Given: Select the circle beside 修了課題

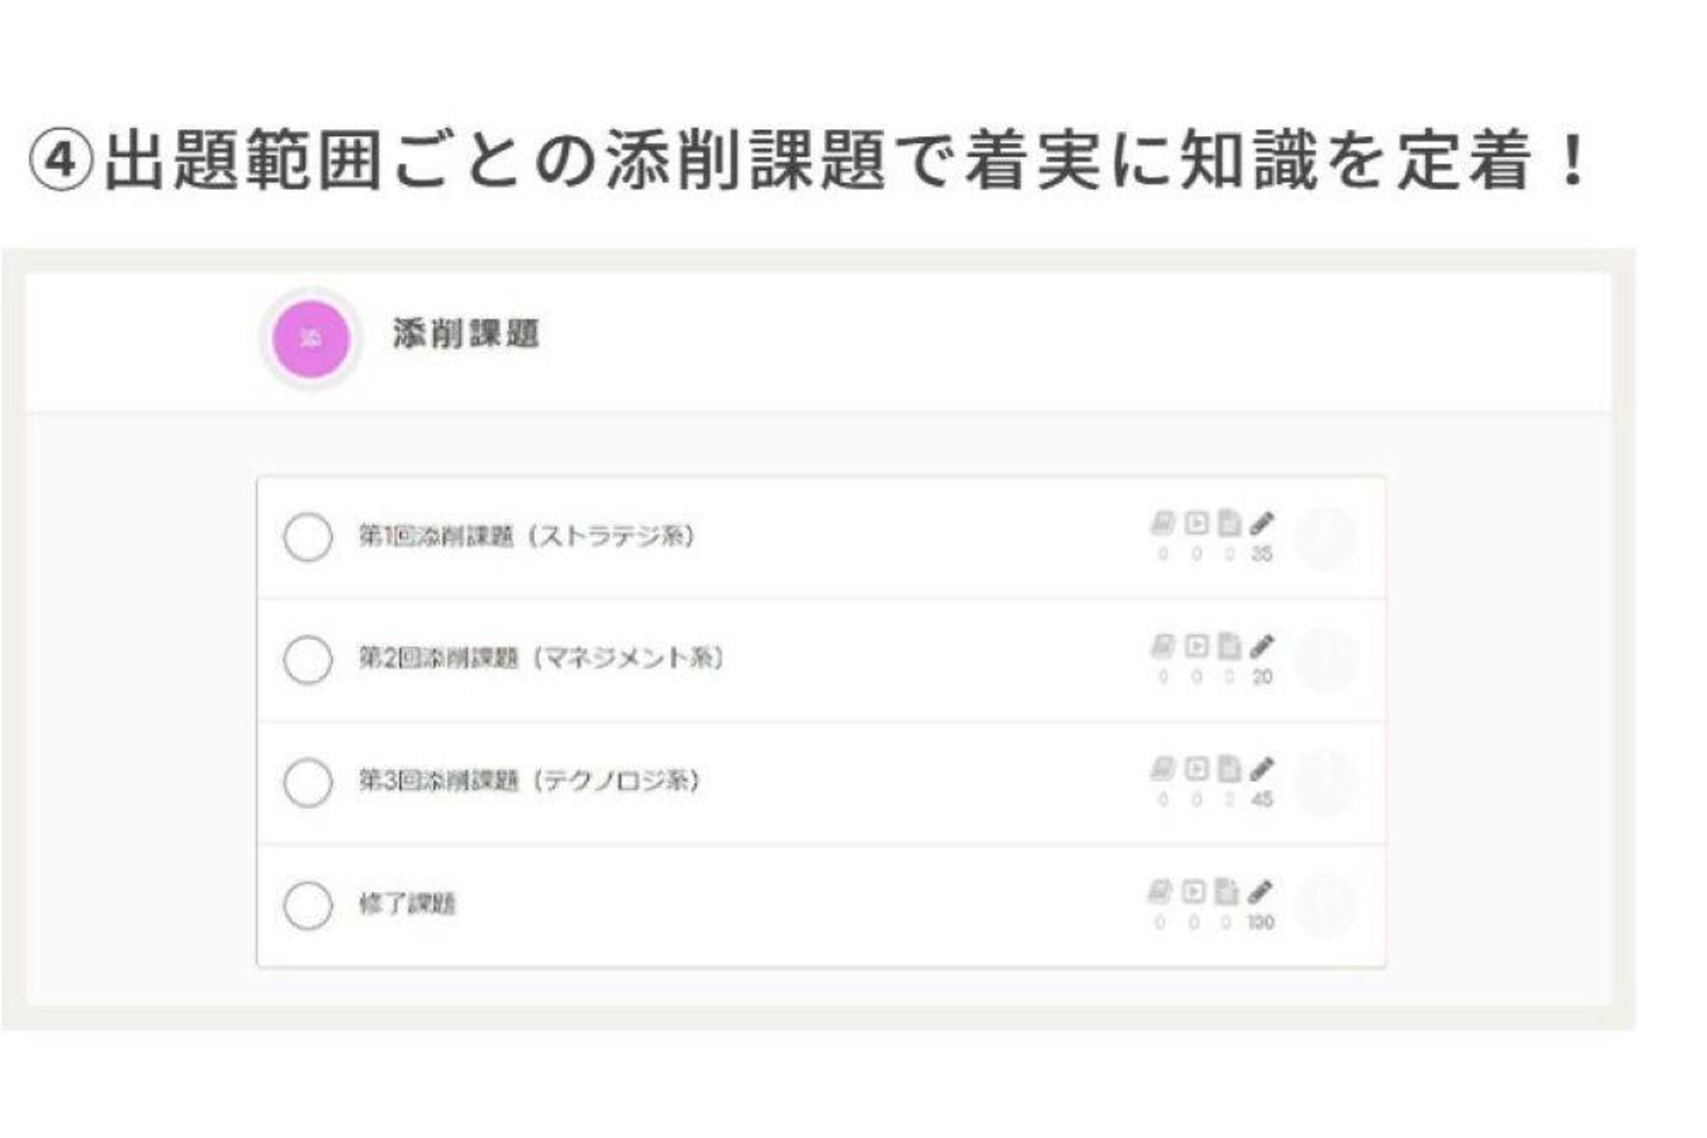Looking at the screenshot, I should 308,905.
